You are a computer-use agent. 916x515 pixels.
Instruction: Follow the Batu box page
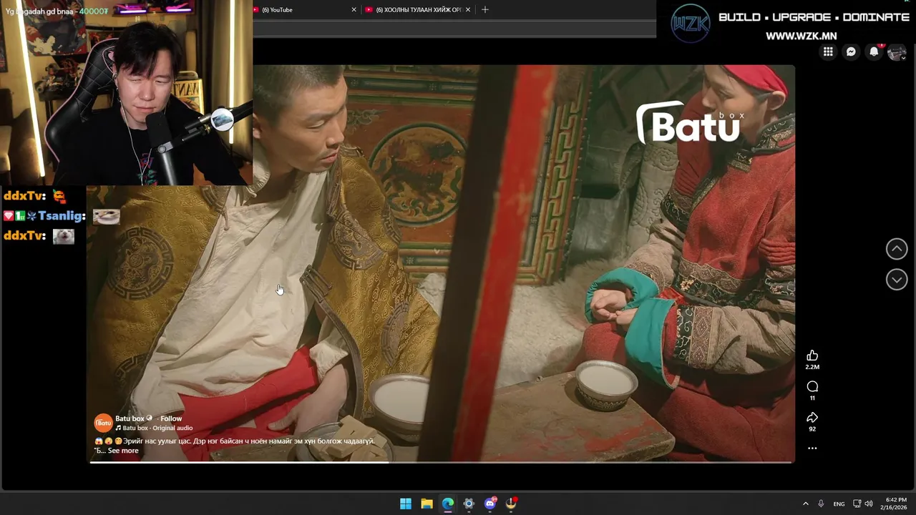pos(171,418)
